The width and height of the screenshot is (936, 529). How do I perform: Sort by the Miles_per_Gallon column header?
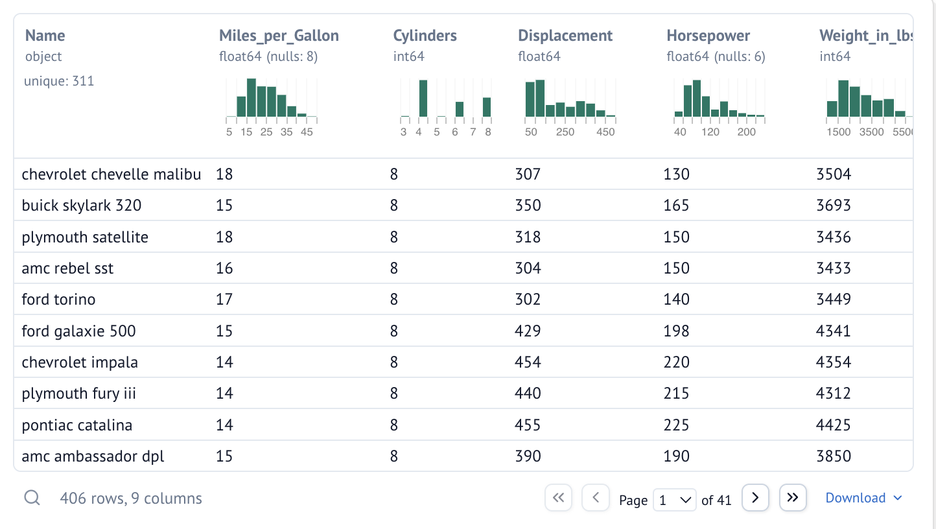279,36
